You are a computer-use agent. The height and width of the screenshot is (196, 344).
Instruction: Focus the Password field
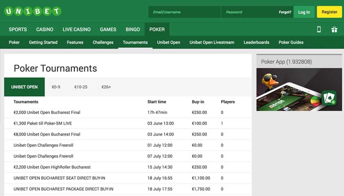click(x=249, y=12)
